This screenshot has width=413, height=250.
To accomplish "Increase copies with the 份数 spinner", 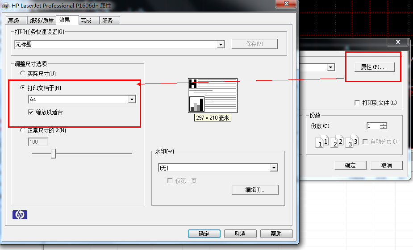I will (x=383, y=124).
